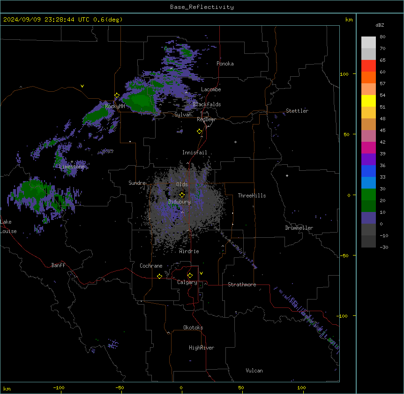Click the yellow station marker beside RockyMH

(117, 95)
